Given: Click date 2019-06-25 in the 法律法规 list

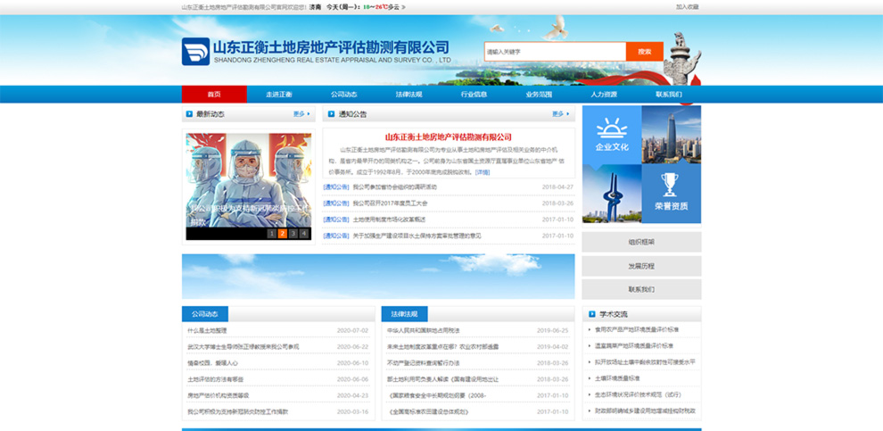Looking at the screenshot, I should [552, 331].
